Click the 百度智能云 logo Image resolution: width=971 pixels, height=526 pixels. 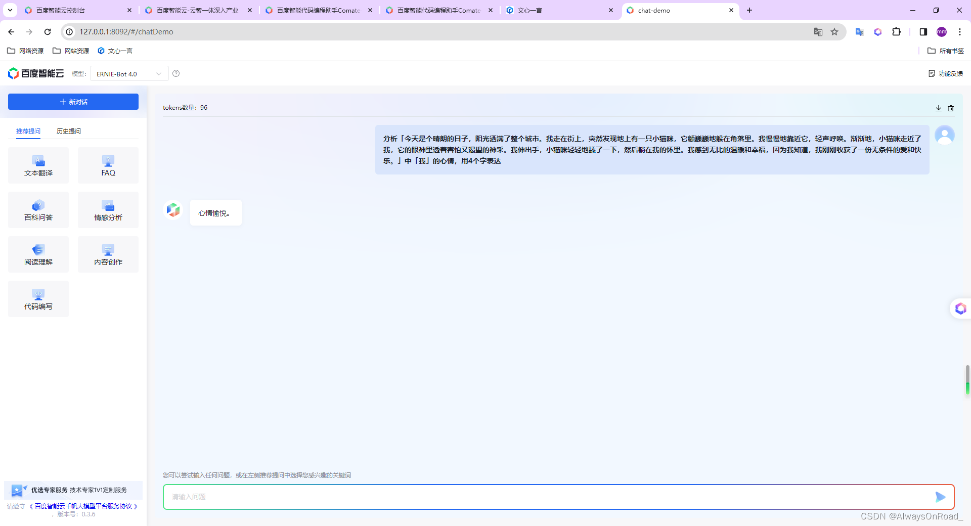click(36, 74)
